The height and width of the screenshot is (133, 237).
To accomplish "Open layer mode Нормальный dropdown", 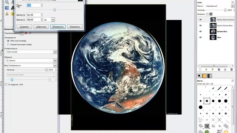I will (x=233, y=6).
